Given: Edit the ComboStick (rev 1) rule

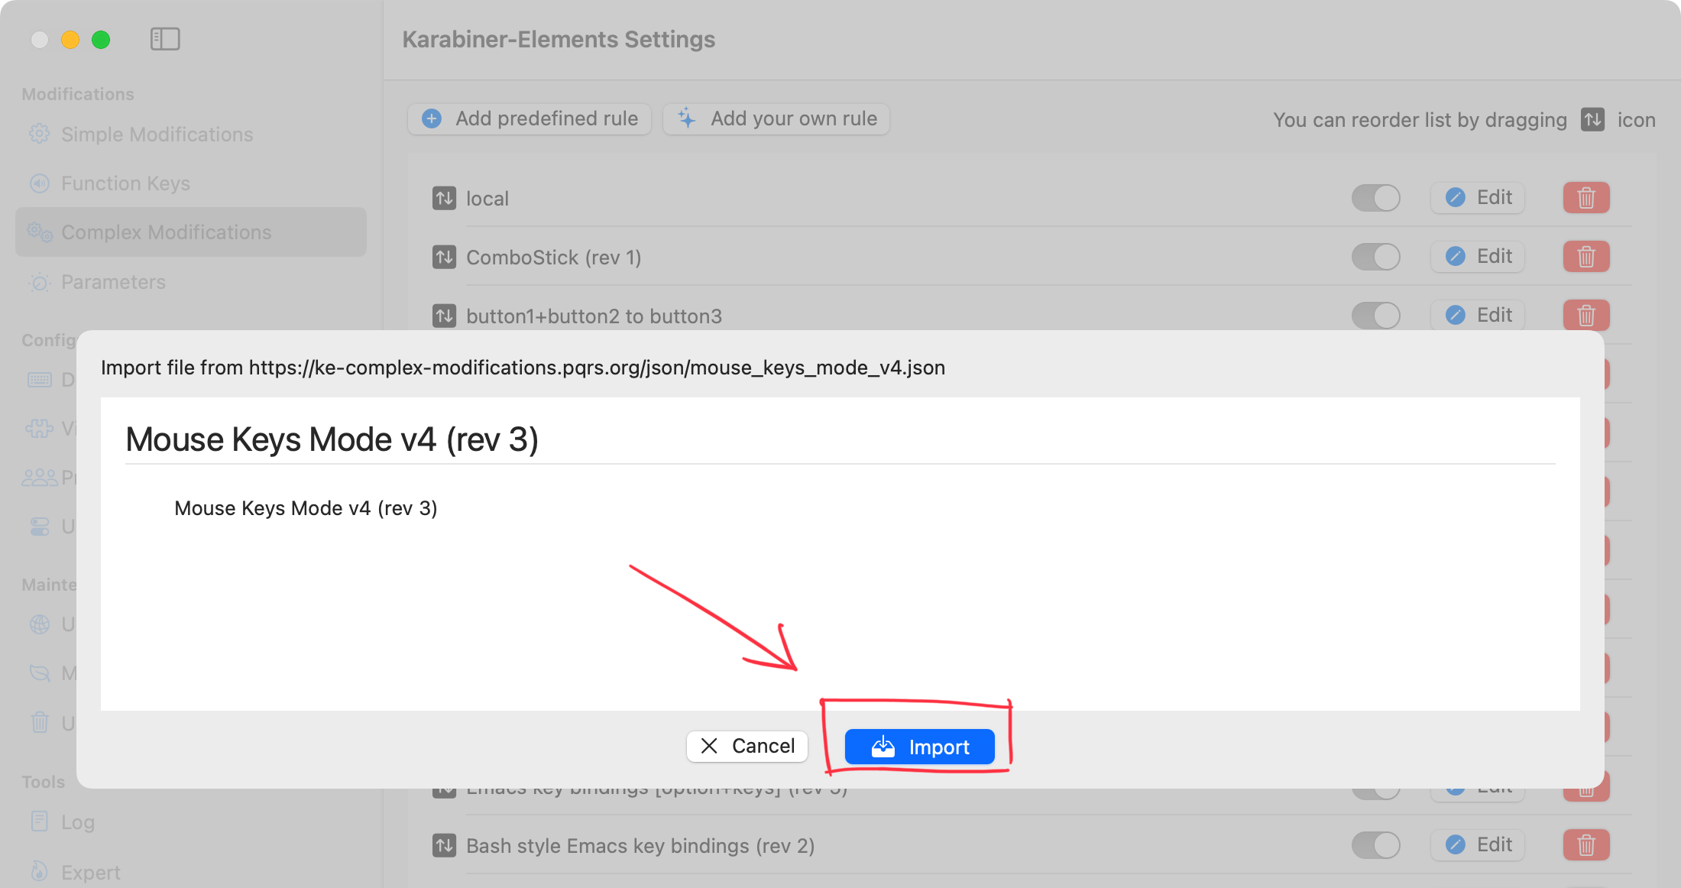Looking at the screenshot, I should (1478, 257).
